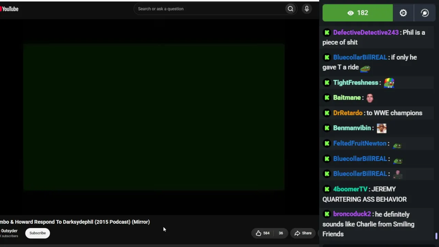This screenshot has height=247, width=439.
Task: Activate voice search microphone icon
Action: tap(307, 9)
